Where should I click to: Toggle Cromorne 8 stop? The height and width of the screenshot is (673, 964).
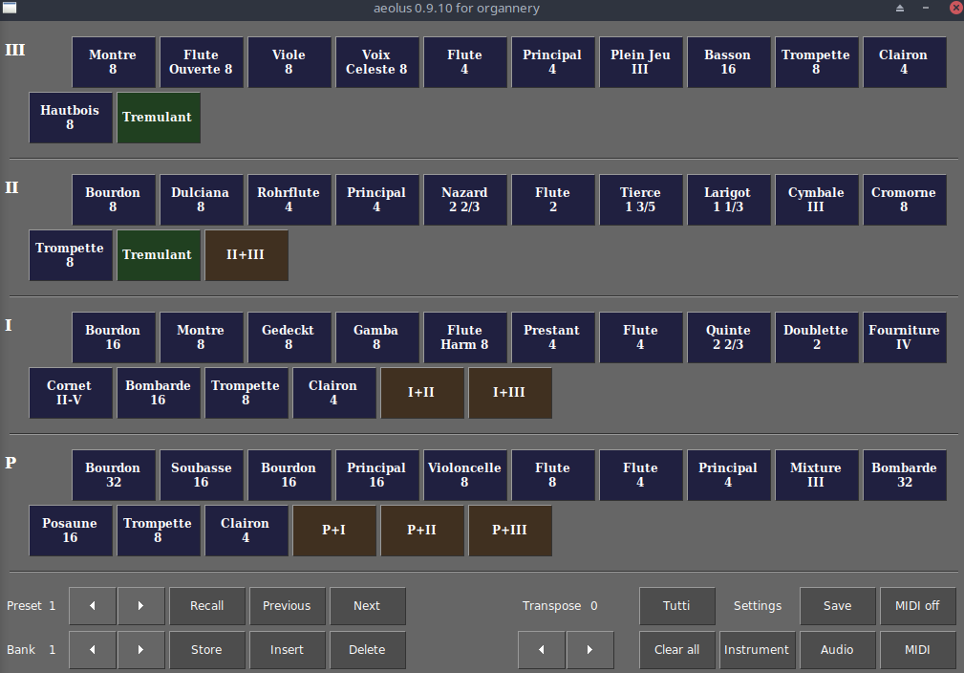pos(905,200)
